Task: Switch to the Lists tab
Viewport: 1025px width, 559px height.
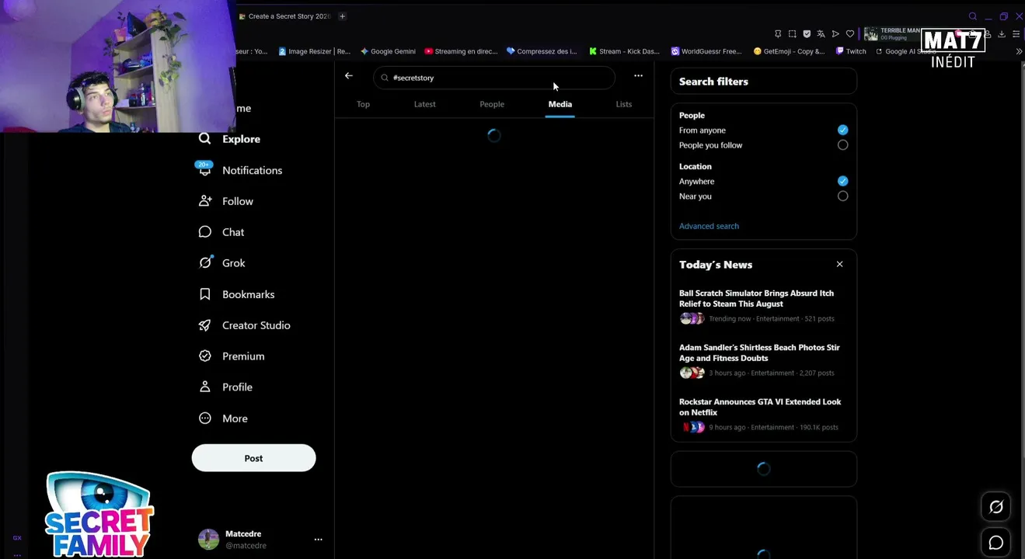Action: click(x=623, y=104)
